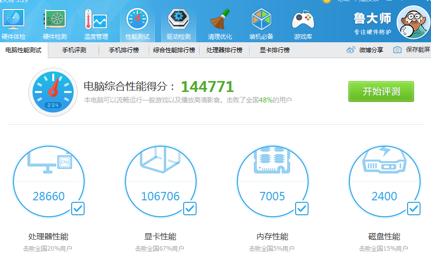
Task: Switch to the 电脑性能测试 tab
Action: (x=23, y=50)
